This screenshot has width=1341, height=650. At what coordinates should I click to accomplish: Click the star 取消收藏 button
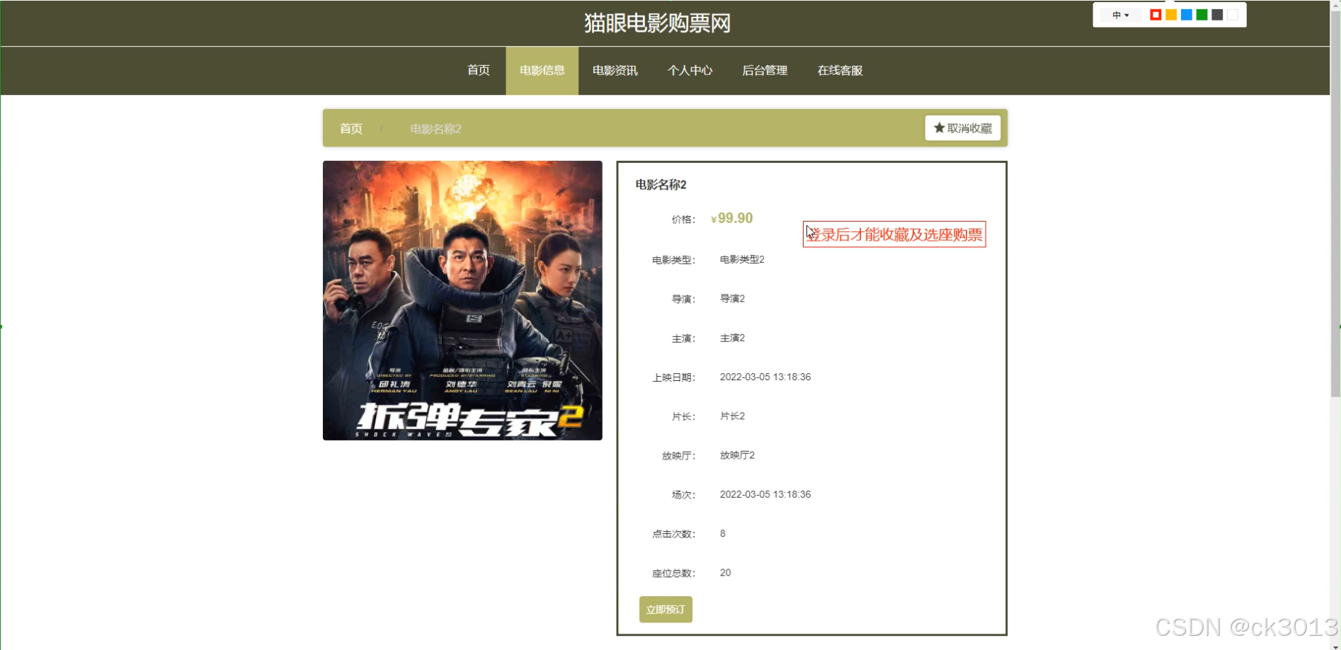962,128
